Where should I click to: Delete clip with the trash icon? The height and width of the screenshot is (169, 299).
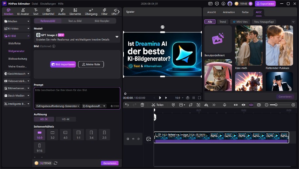pyautogui.click(x=142, y=105)
